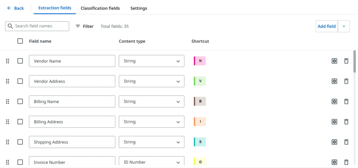Open content type dropdown for Vendor Name

[x=152, y=61]
